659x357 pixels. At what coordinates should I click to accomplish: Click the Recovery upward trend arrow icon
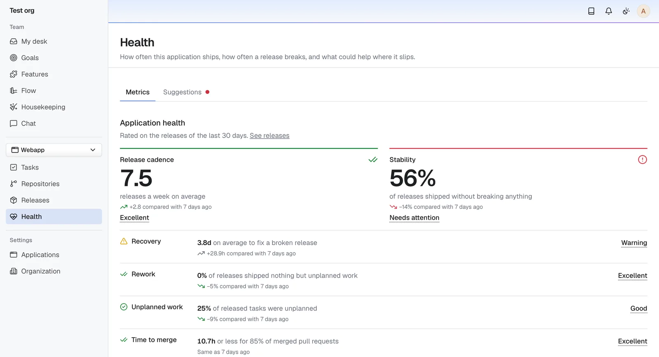coord(201,254)
